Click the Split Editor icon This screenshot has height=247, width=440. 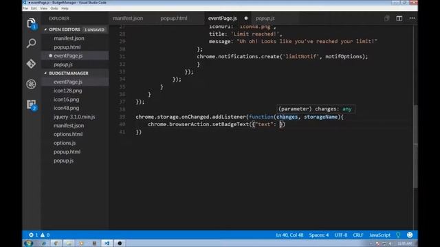[x=399, y=19]
